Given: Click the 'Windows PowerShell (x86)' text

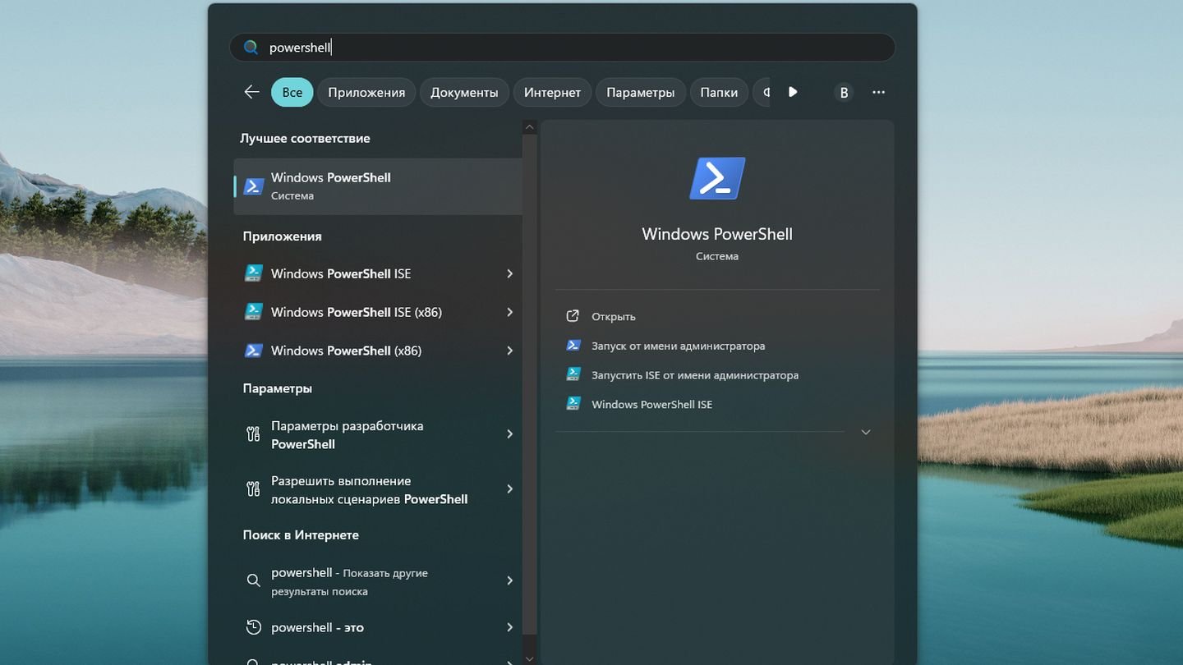Looking at the screenshot, I should [x=346, y=351].
